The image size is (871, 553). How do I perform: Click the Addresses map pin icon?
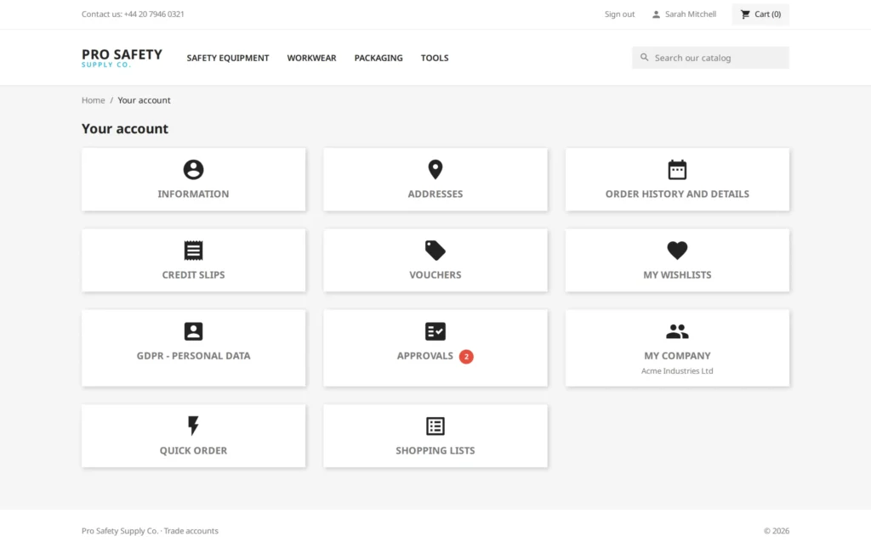click(435, 170)
